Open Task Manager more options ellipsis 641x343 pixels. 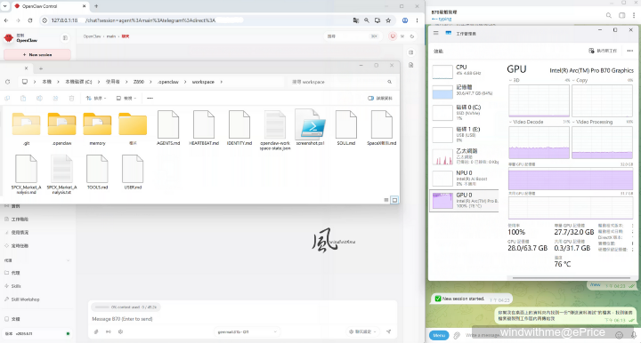pyautogui.click(x=630, y=51)
